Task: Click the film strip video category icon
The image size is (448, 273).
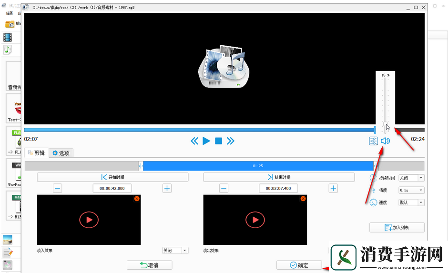Action: (x=8, y=37)
